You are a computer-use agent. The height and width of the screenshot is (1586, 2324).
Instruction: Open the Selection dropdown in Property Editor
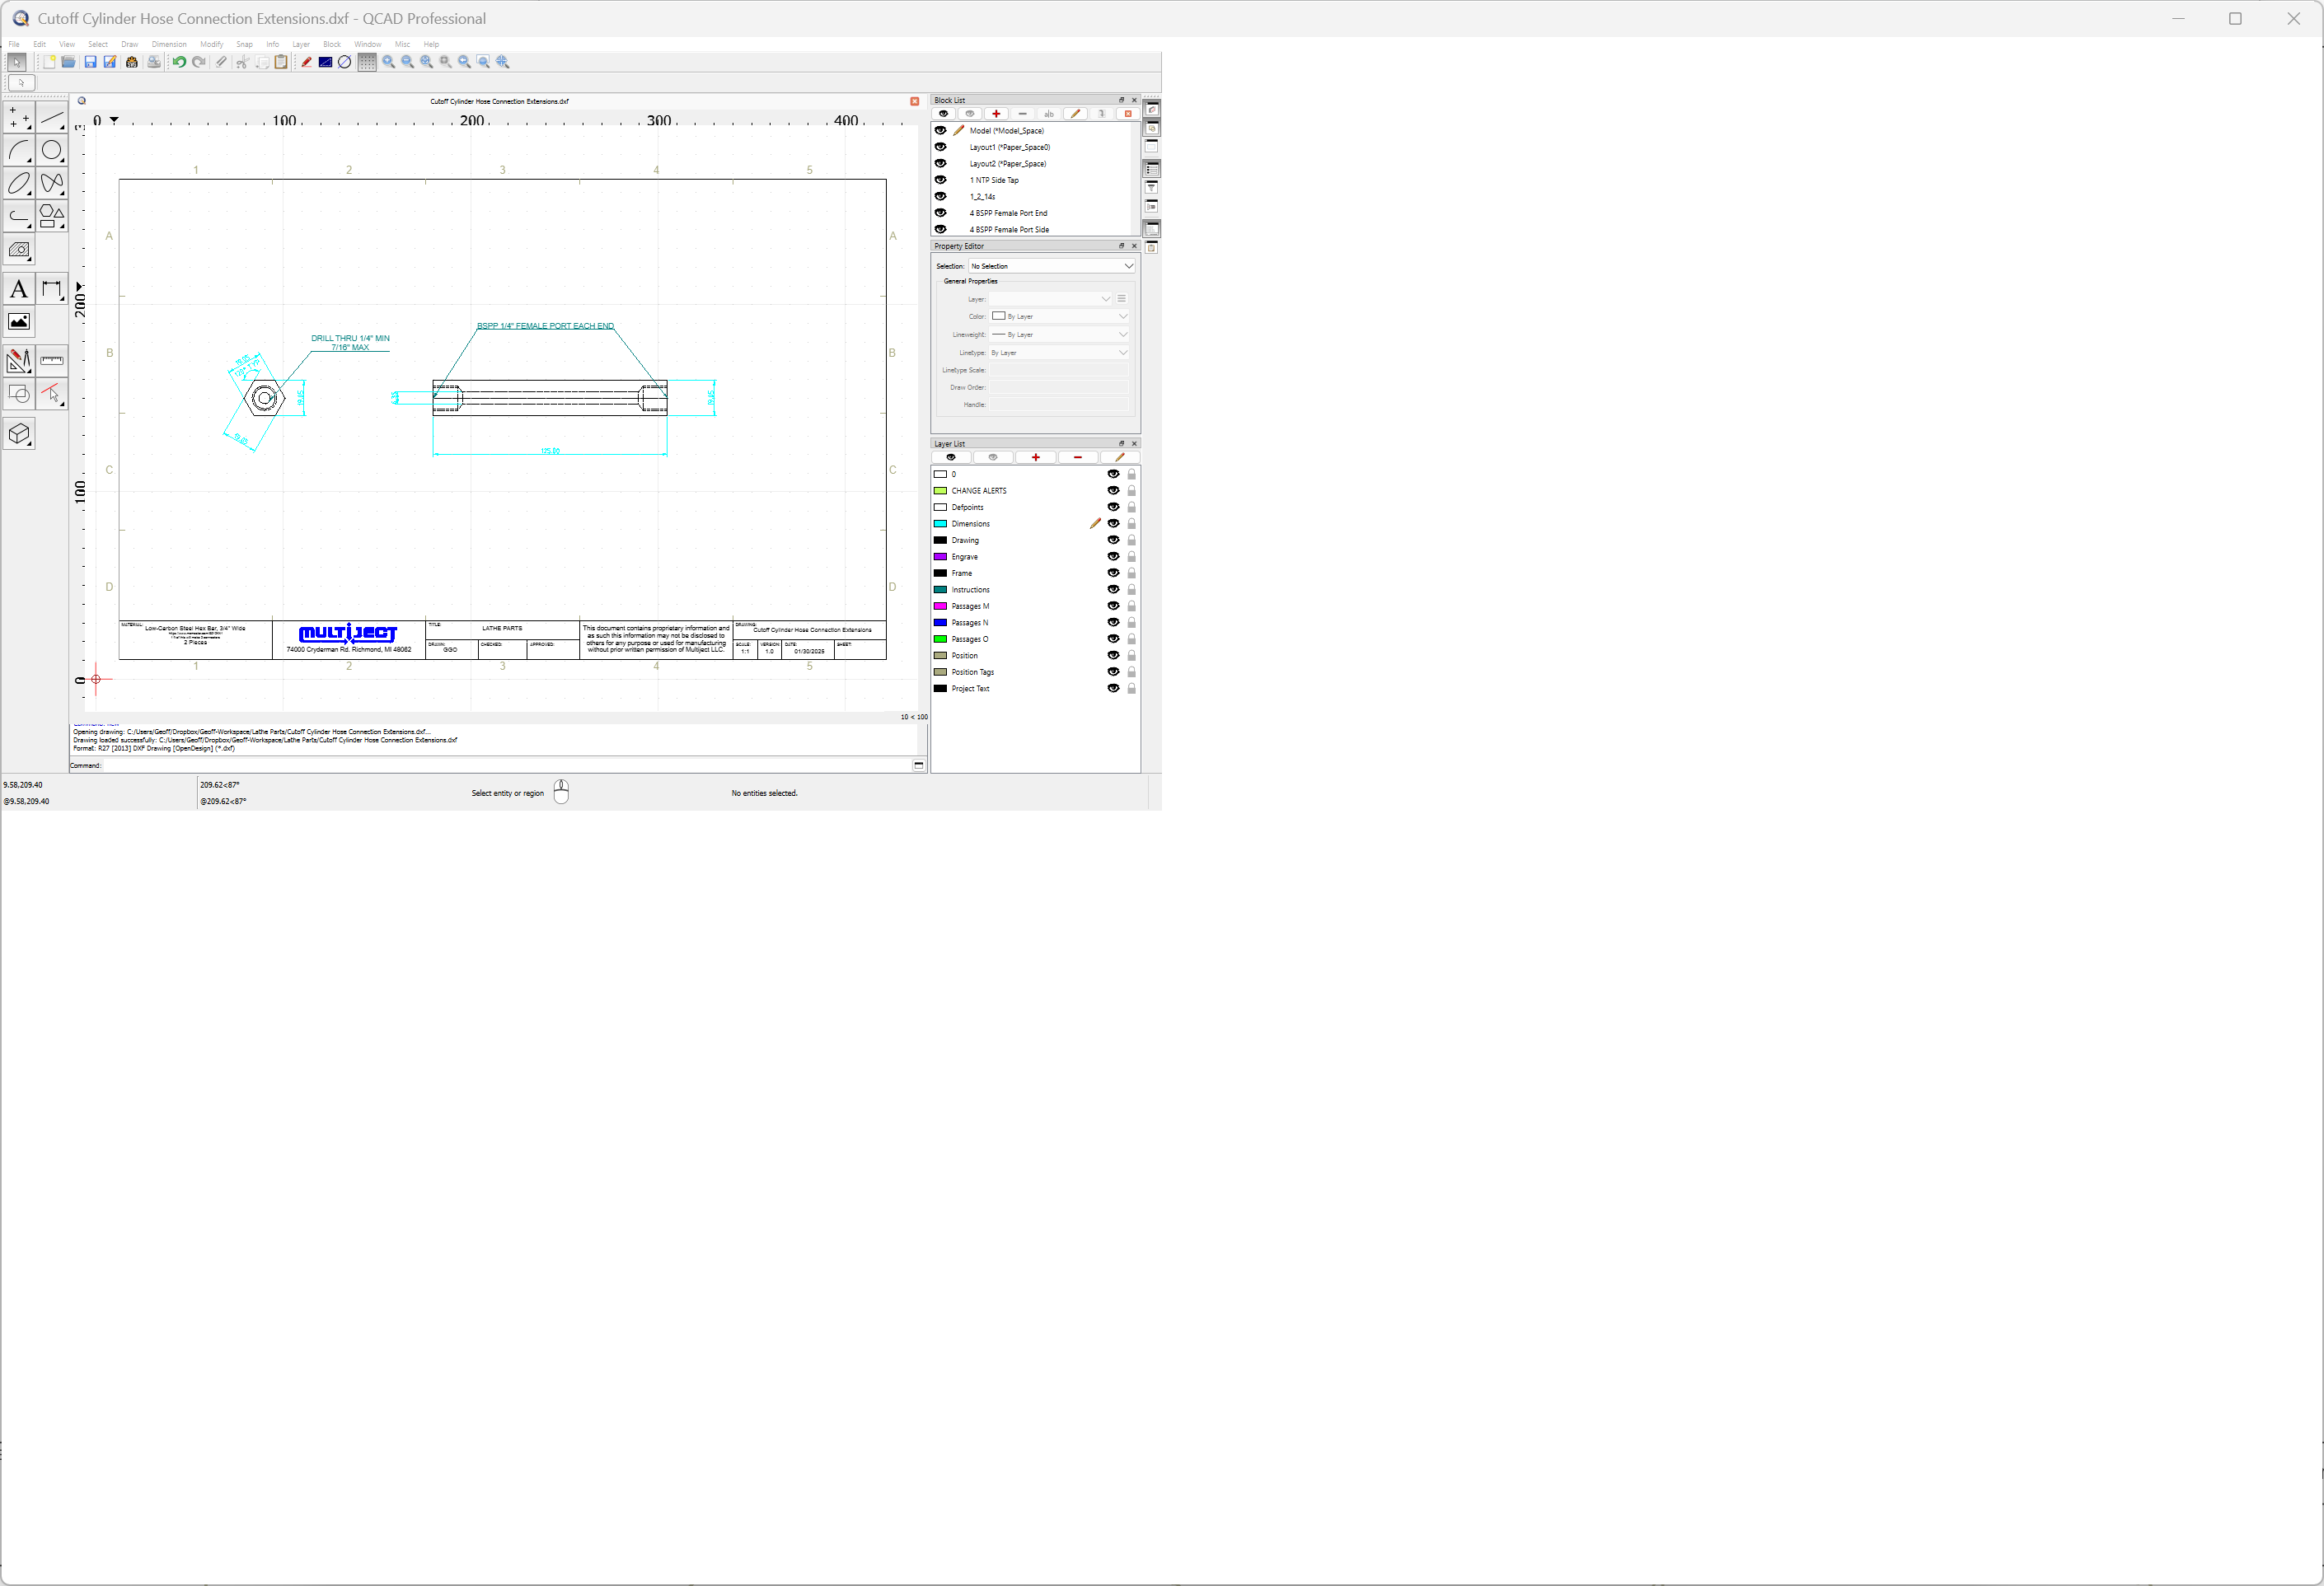pos(1052,266)
